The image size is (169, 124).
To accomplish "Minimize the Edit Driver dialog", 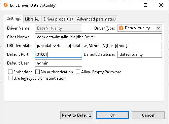I will pos(130,5).
